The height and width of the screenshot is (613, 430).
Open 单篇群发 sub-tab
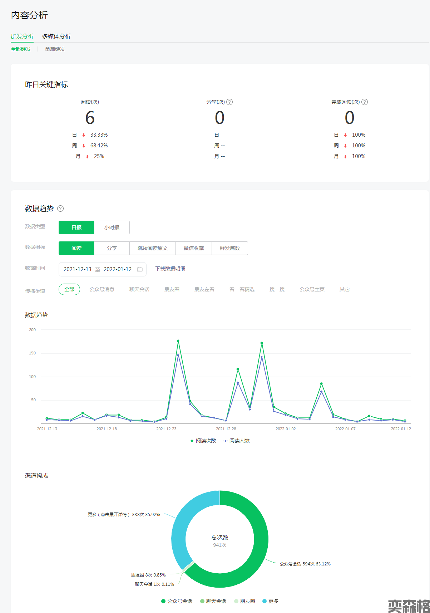click(x=55, y=49)
